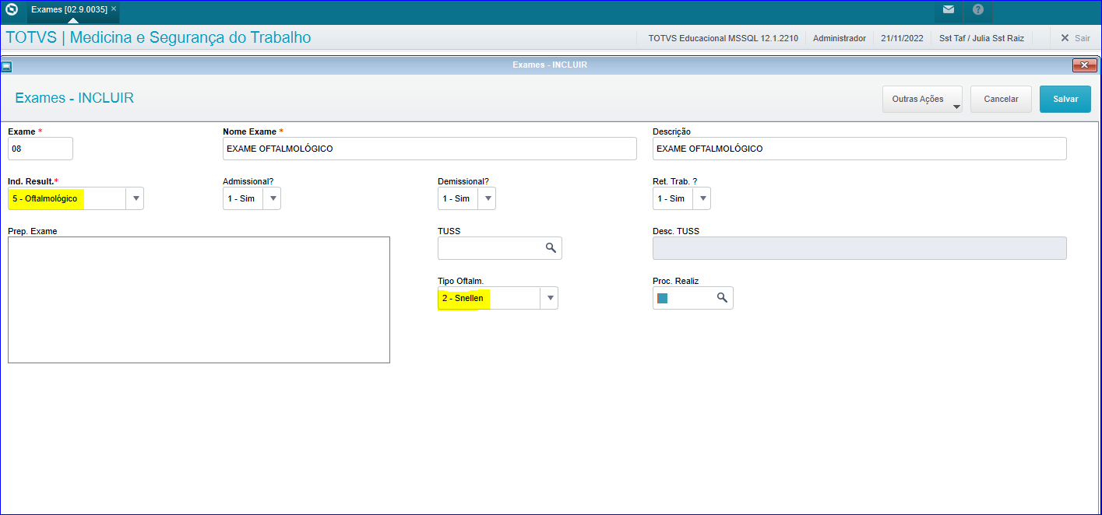The image size is (1102, 515).
Task: Open the help question mark icon
Action: pos(978,10)
